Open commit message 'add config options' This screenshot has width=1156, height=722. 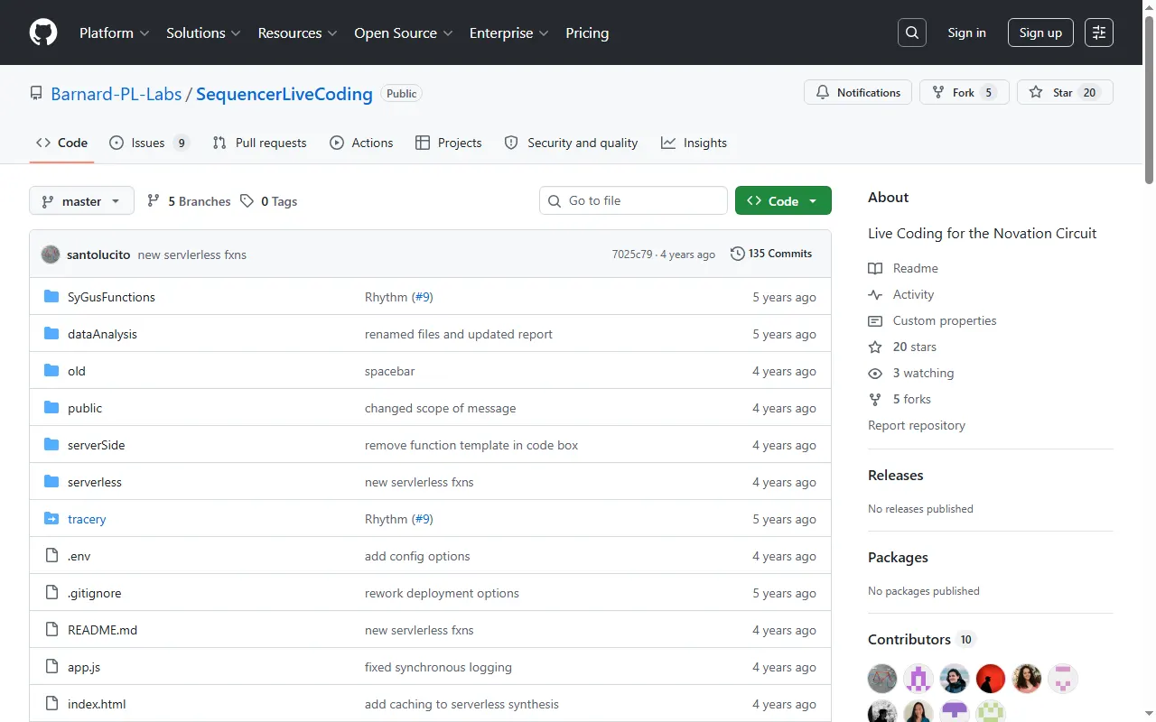pos(417,556)
